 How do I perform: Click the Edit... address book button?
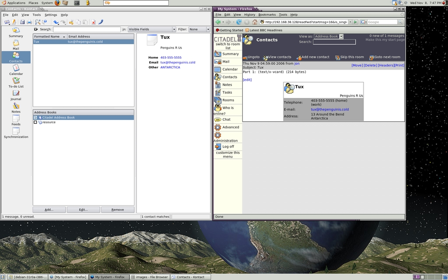click(x=83, y=210)
